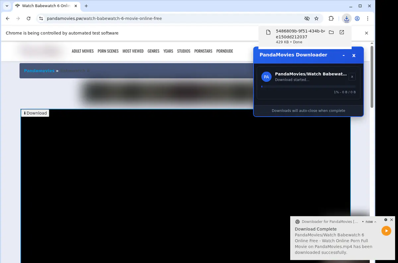398x263 pixels.
Task: Open Adult Movies menu
Action: (x=83, y=51)
